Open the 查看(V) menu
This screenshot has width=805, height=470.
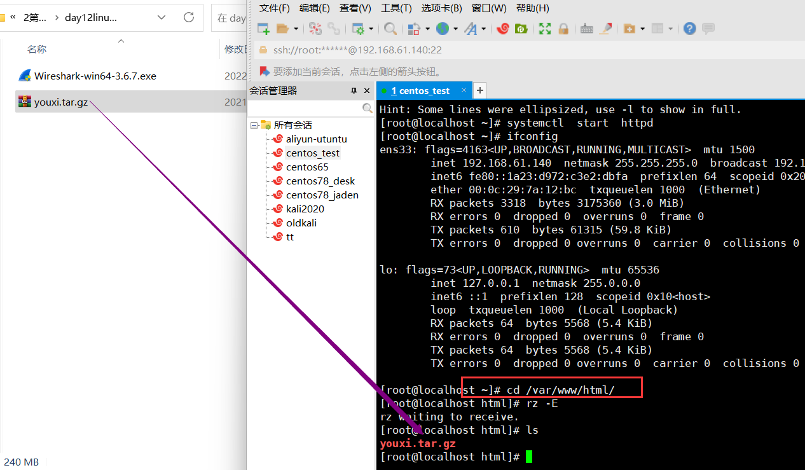click(x=355, y=8)
